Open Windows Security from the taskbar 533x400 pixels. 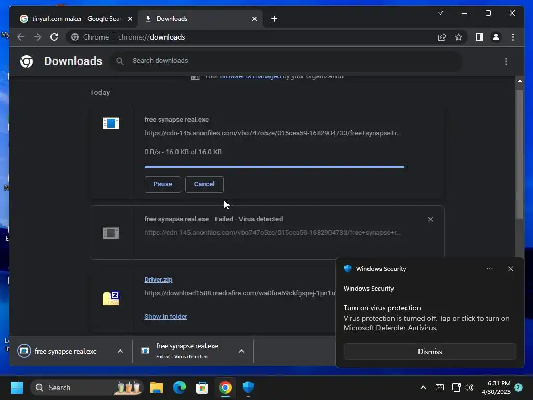pyautogui.click(x=248, y=387)
